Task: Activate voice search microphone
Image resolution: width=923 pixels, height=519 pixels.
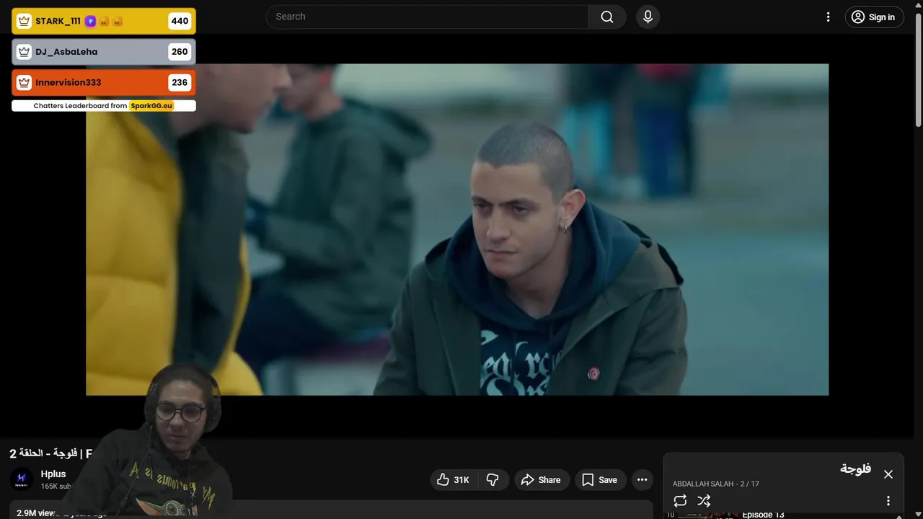Action: click(648, 17)
